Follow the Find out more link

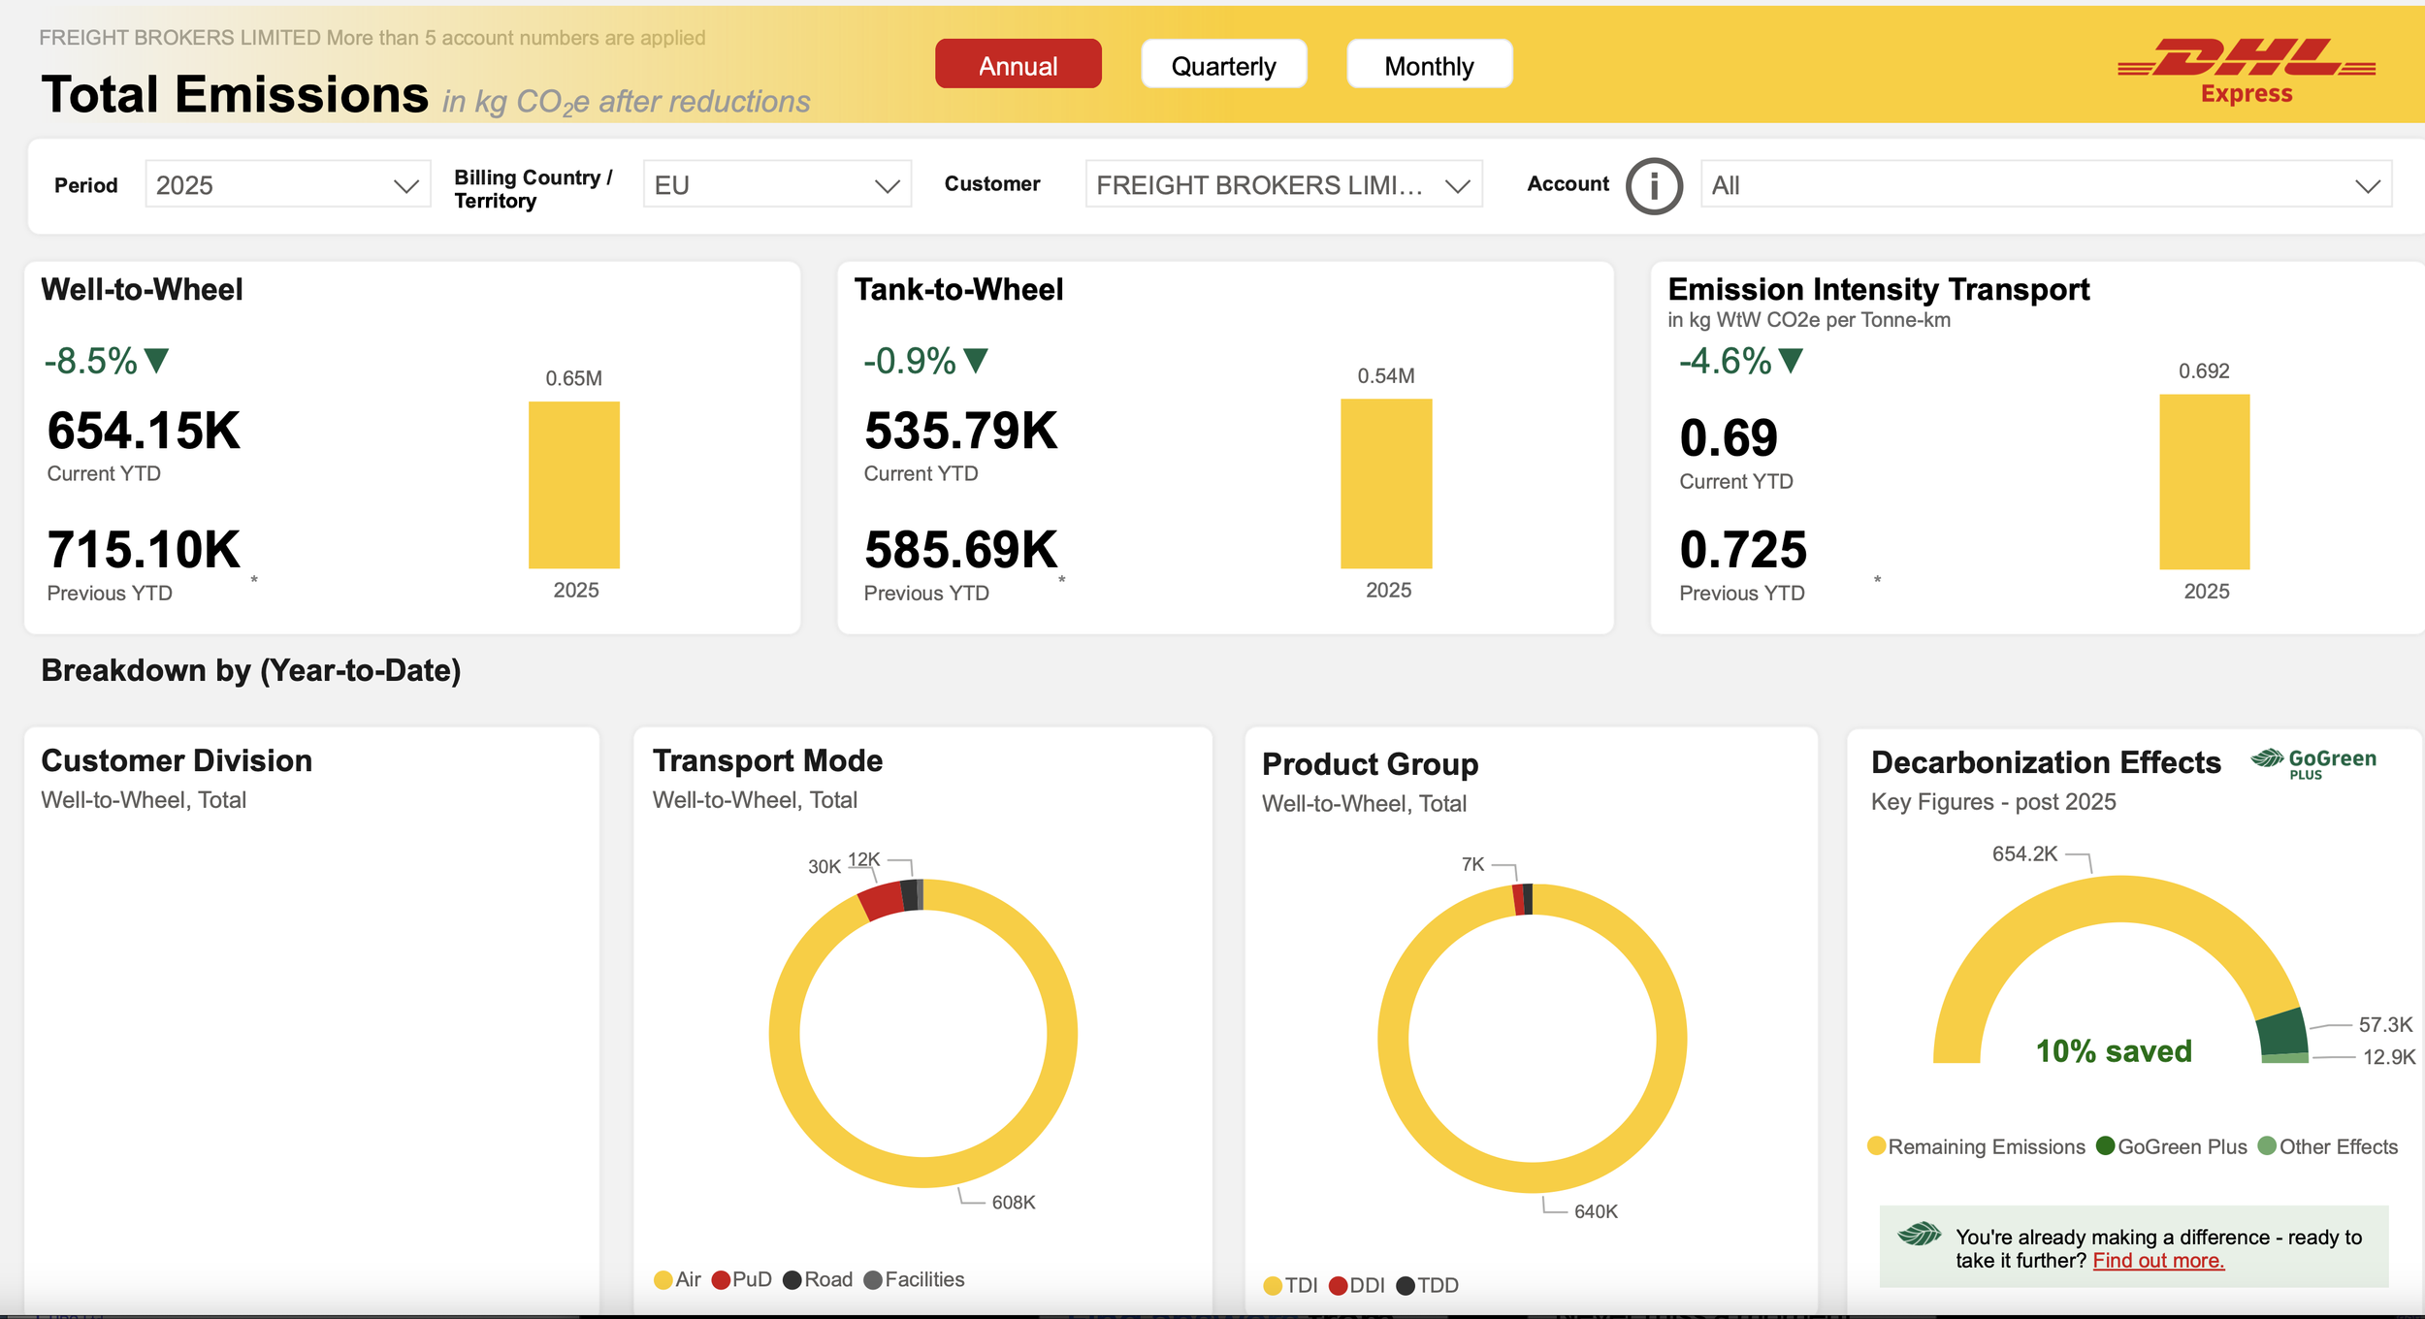2158,1261
